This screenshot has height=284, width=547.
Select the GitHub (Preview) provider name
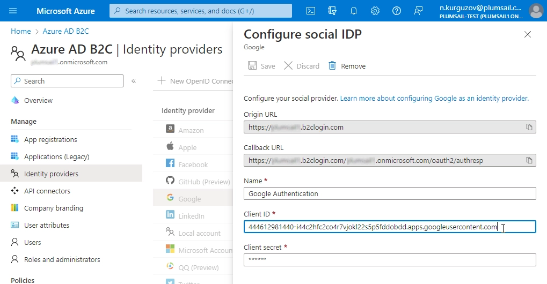coord(204,182)
